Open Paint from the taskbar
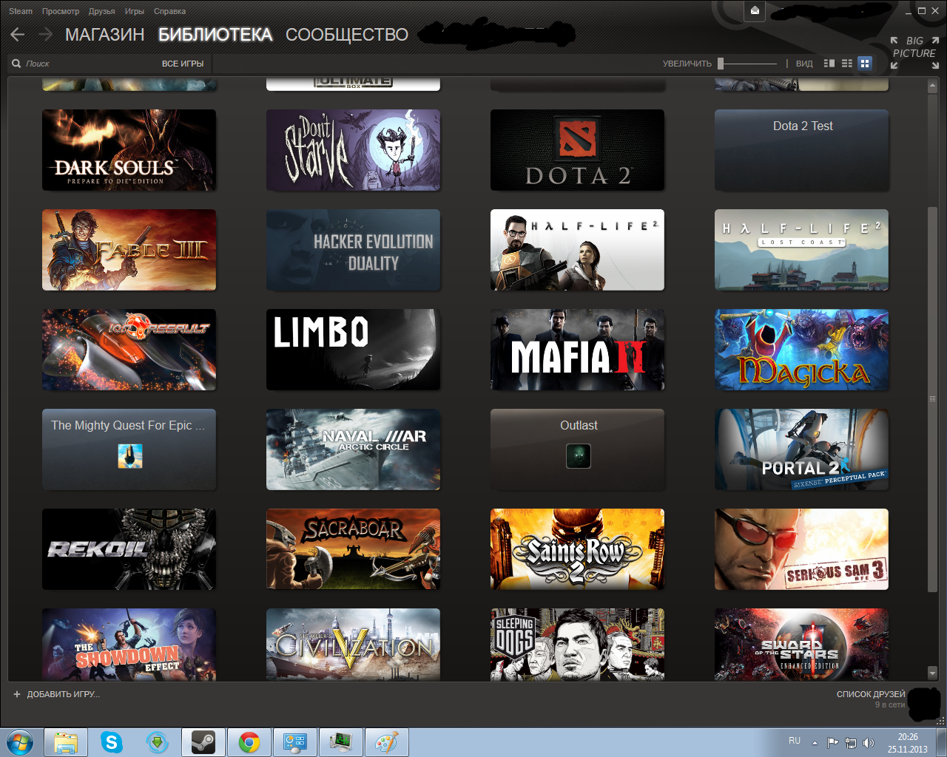 tap(387, 742)
